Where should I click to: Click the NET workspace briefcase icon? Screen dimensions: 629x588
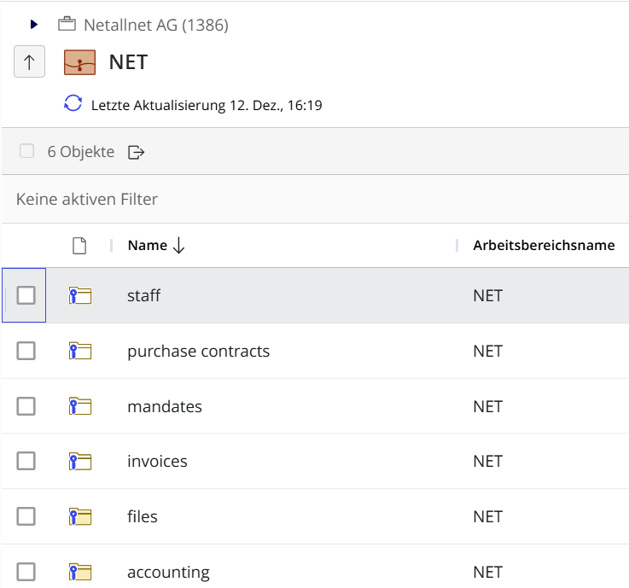[81, 62]
